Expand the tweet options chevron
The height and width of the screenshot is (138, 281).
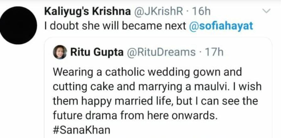click(266, 12)
